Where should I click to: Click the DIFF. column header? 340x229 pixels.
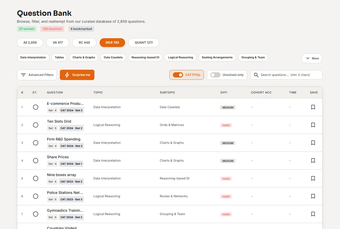pos(224,92)
